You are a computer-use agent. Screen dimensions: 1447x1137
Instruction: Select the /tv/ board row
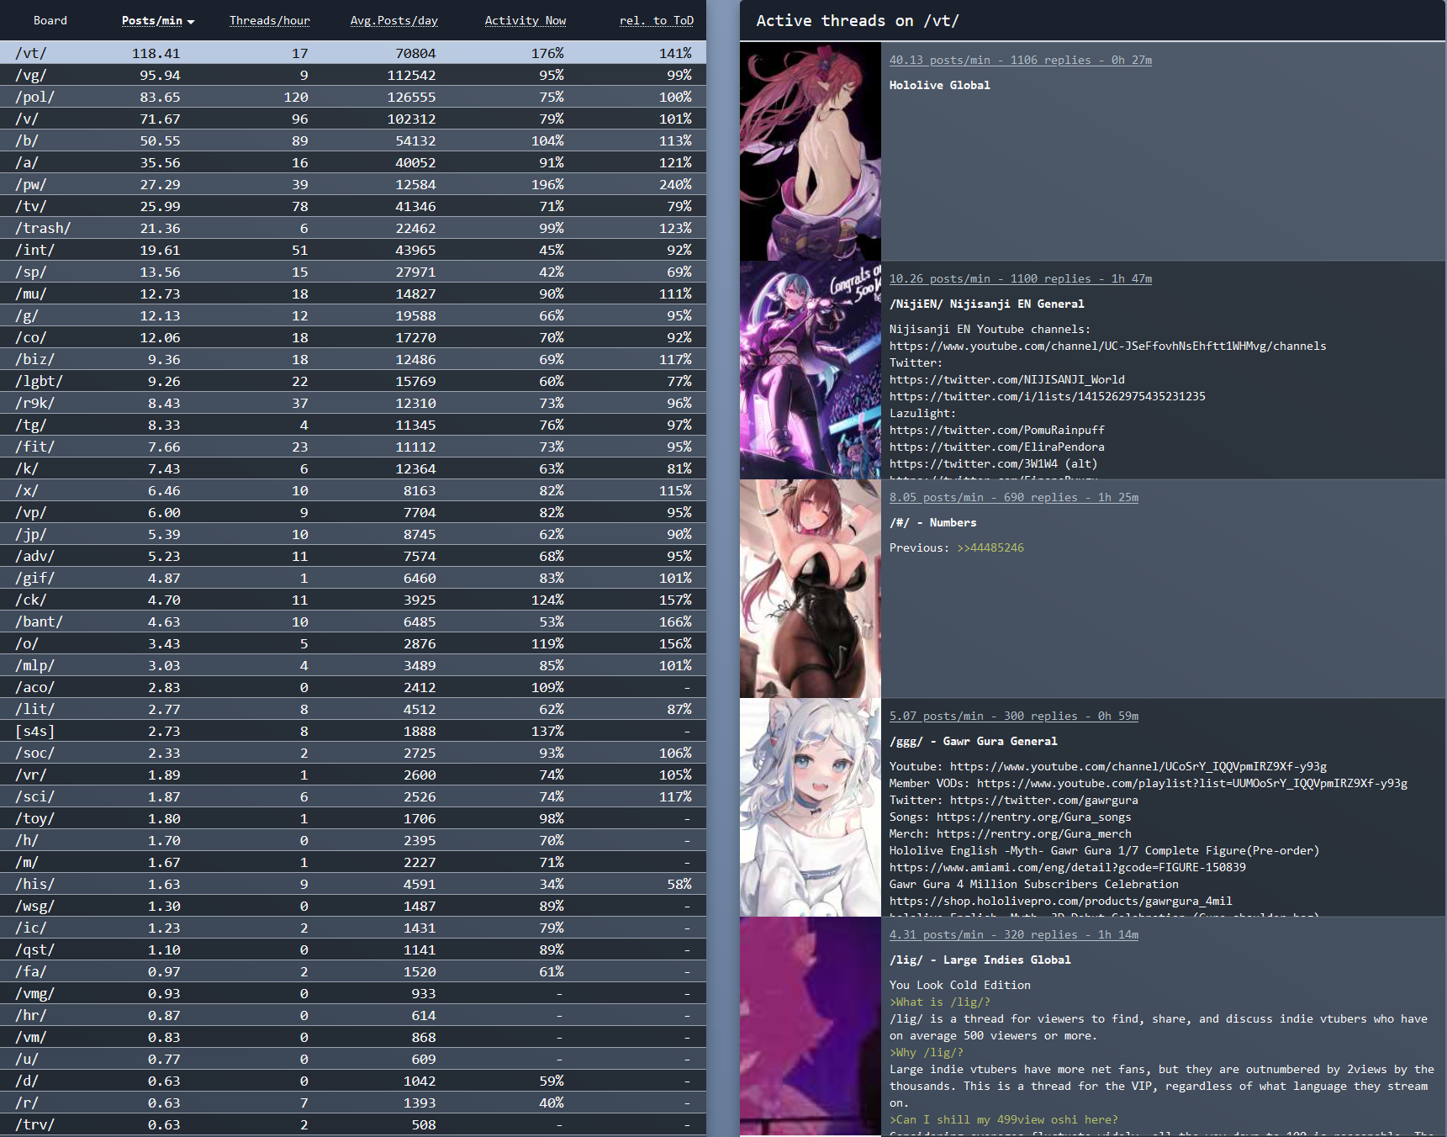[353, 206]
